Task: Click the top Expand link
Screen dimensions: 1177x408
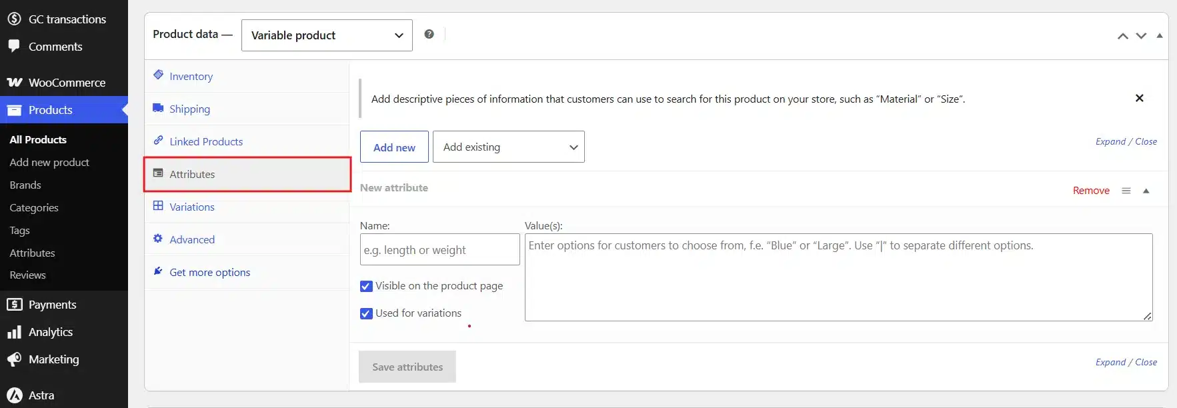Action: [1110, 141]
